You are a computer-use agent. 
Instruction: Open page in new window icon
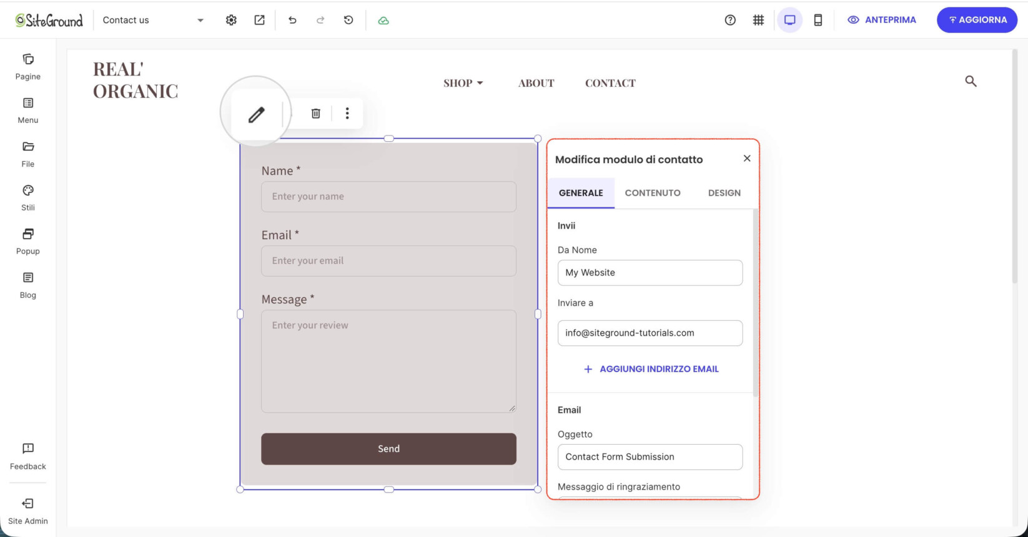pos(259,20)
